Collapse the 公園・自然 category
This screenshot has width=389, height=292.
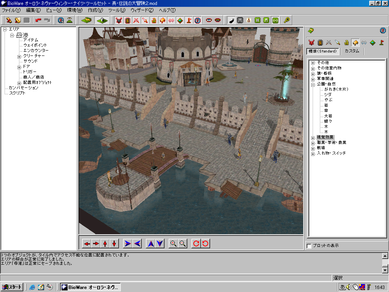tap(313, 84)
